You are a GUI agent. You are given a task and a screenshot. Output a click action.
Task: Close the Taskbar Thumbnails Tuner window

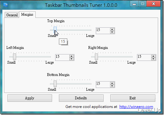[153, 4]
